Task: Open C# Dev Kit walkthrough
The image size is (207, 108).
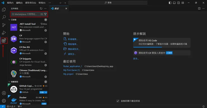Action: [162, 53]
